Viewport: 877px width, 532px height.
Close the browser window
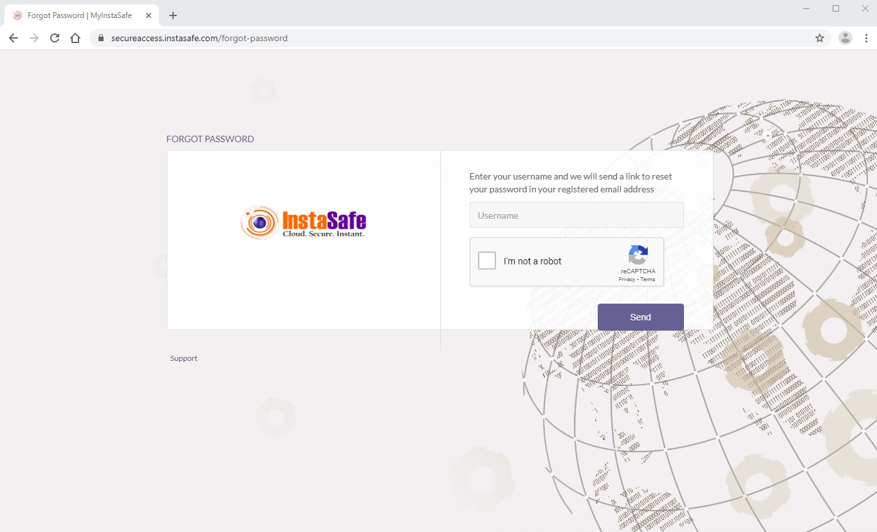(865, 8)
